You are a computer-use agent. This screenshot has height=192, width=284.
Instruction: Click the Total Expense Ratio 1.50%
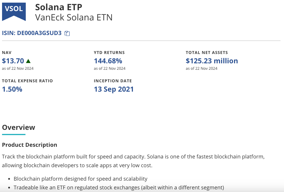[12, 89]
